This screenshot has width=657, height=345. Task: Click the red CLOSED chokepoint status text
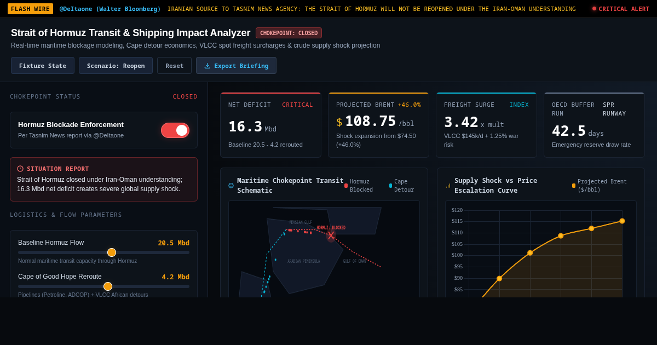185,96
